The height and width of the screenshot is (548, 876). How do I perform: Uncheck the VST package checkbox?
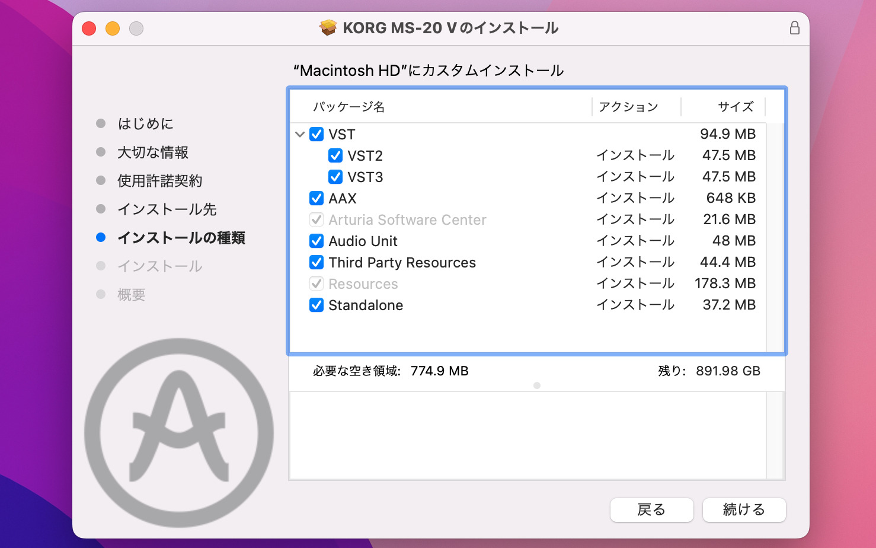(x=316, y=135)
